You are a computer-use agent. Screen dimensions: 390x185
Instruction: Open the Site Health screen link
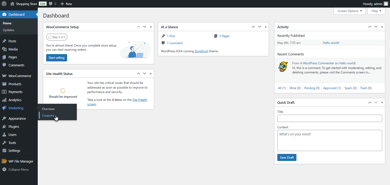click(x=117, y=102)
